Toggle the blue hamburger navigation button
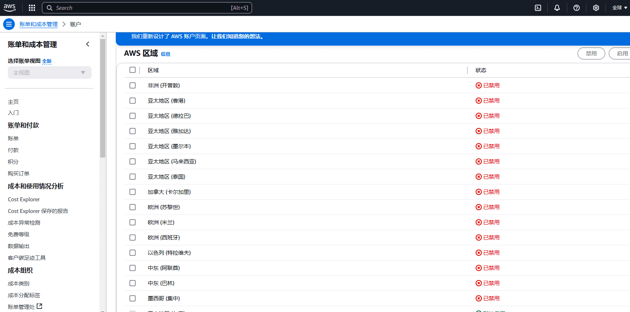Screen dimensions: 630x312 point(9,24)
